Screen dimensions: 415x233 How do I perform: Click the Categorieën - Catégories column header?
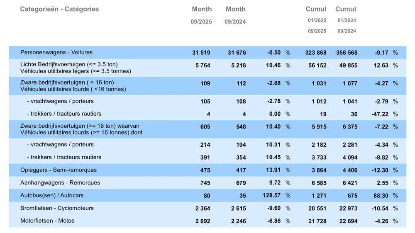pyautogui.click(x=59, y=9)
